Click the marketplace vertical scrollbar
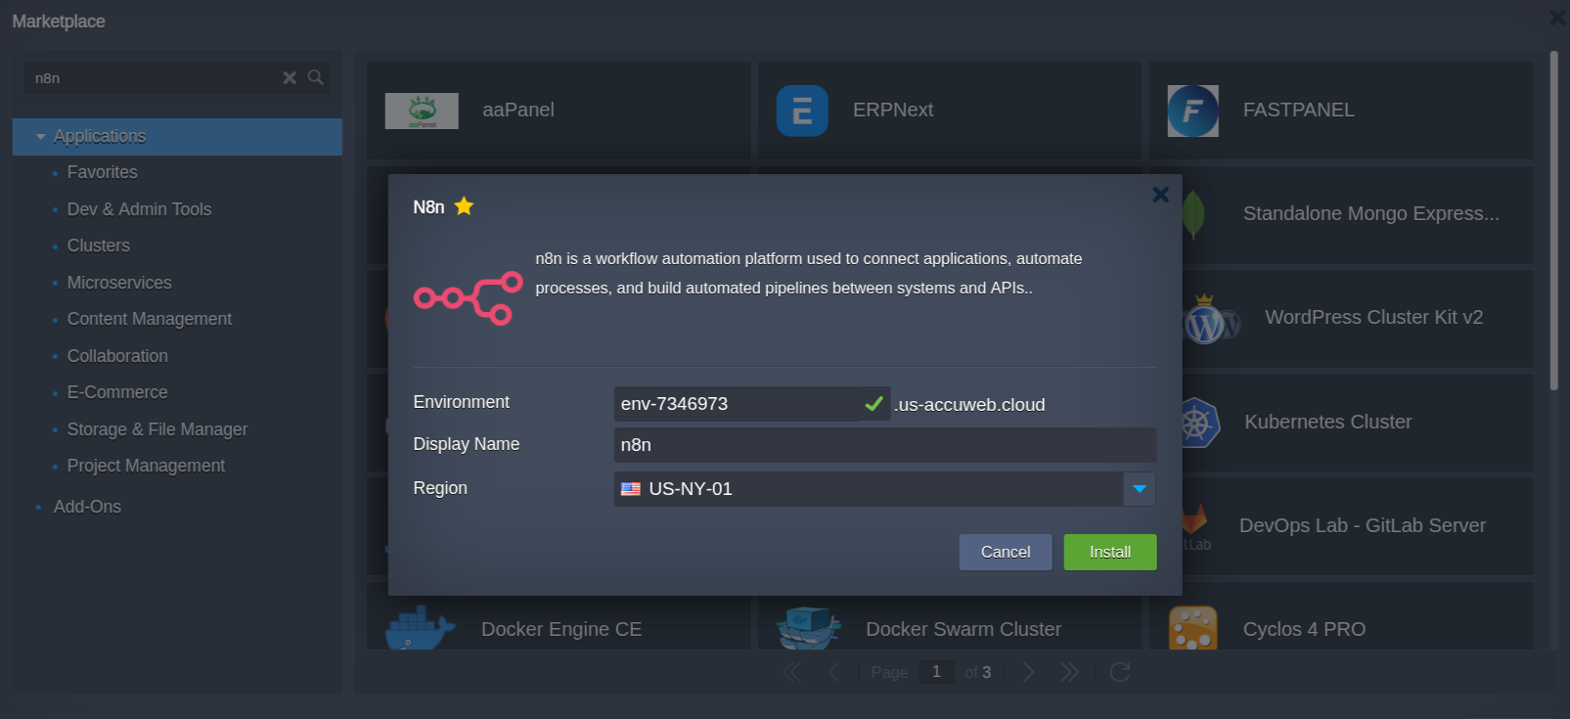The height and width of the screenshot is (719, 1570). 1553,221
